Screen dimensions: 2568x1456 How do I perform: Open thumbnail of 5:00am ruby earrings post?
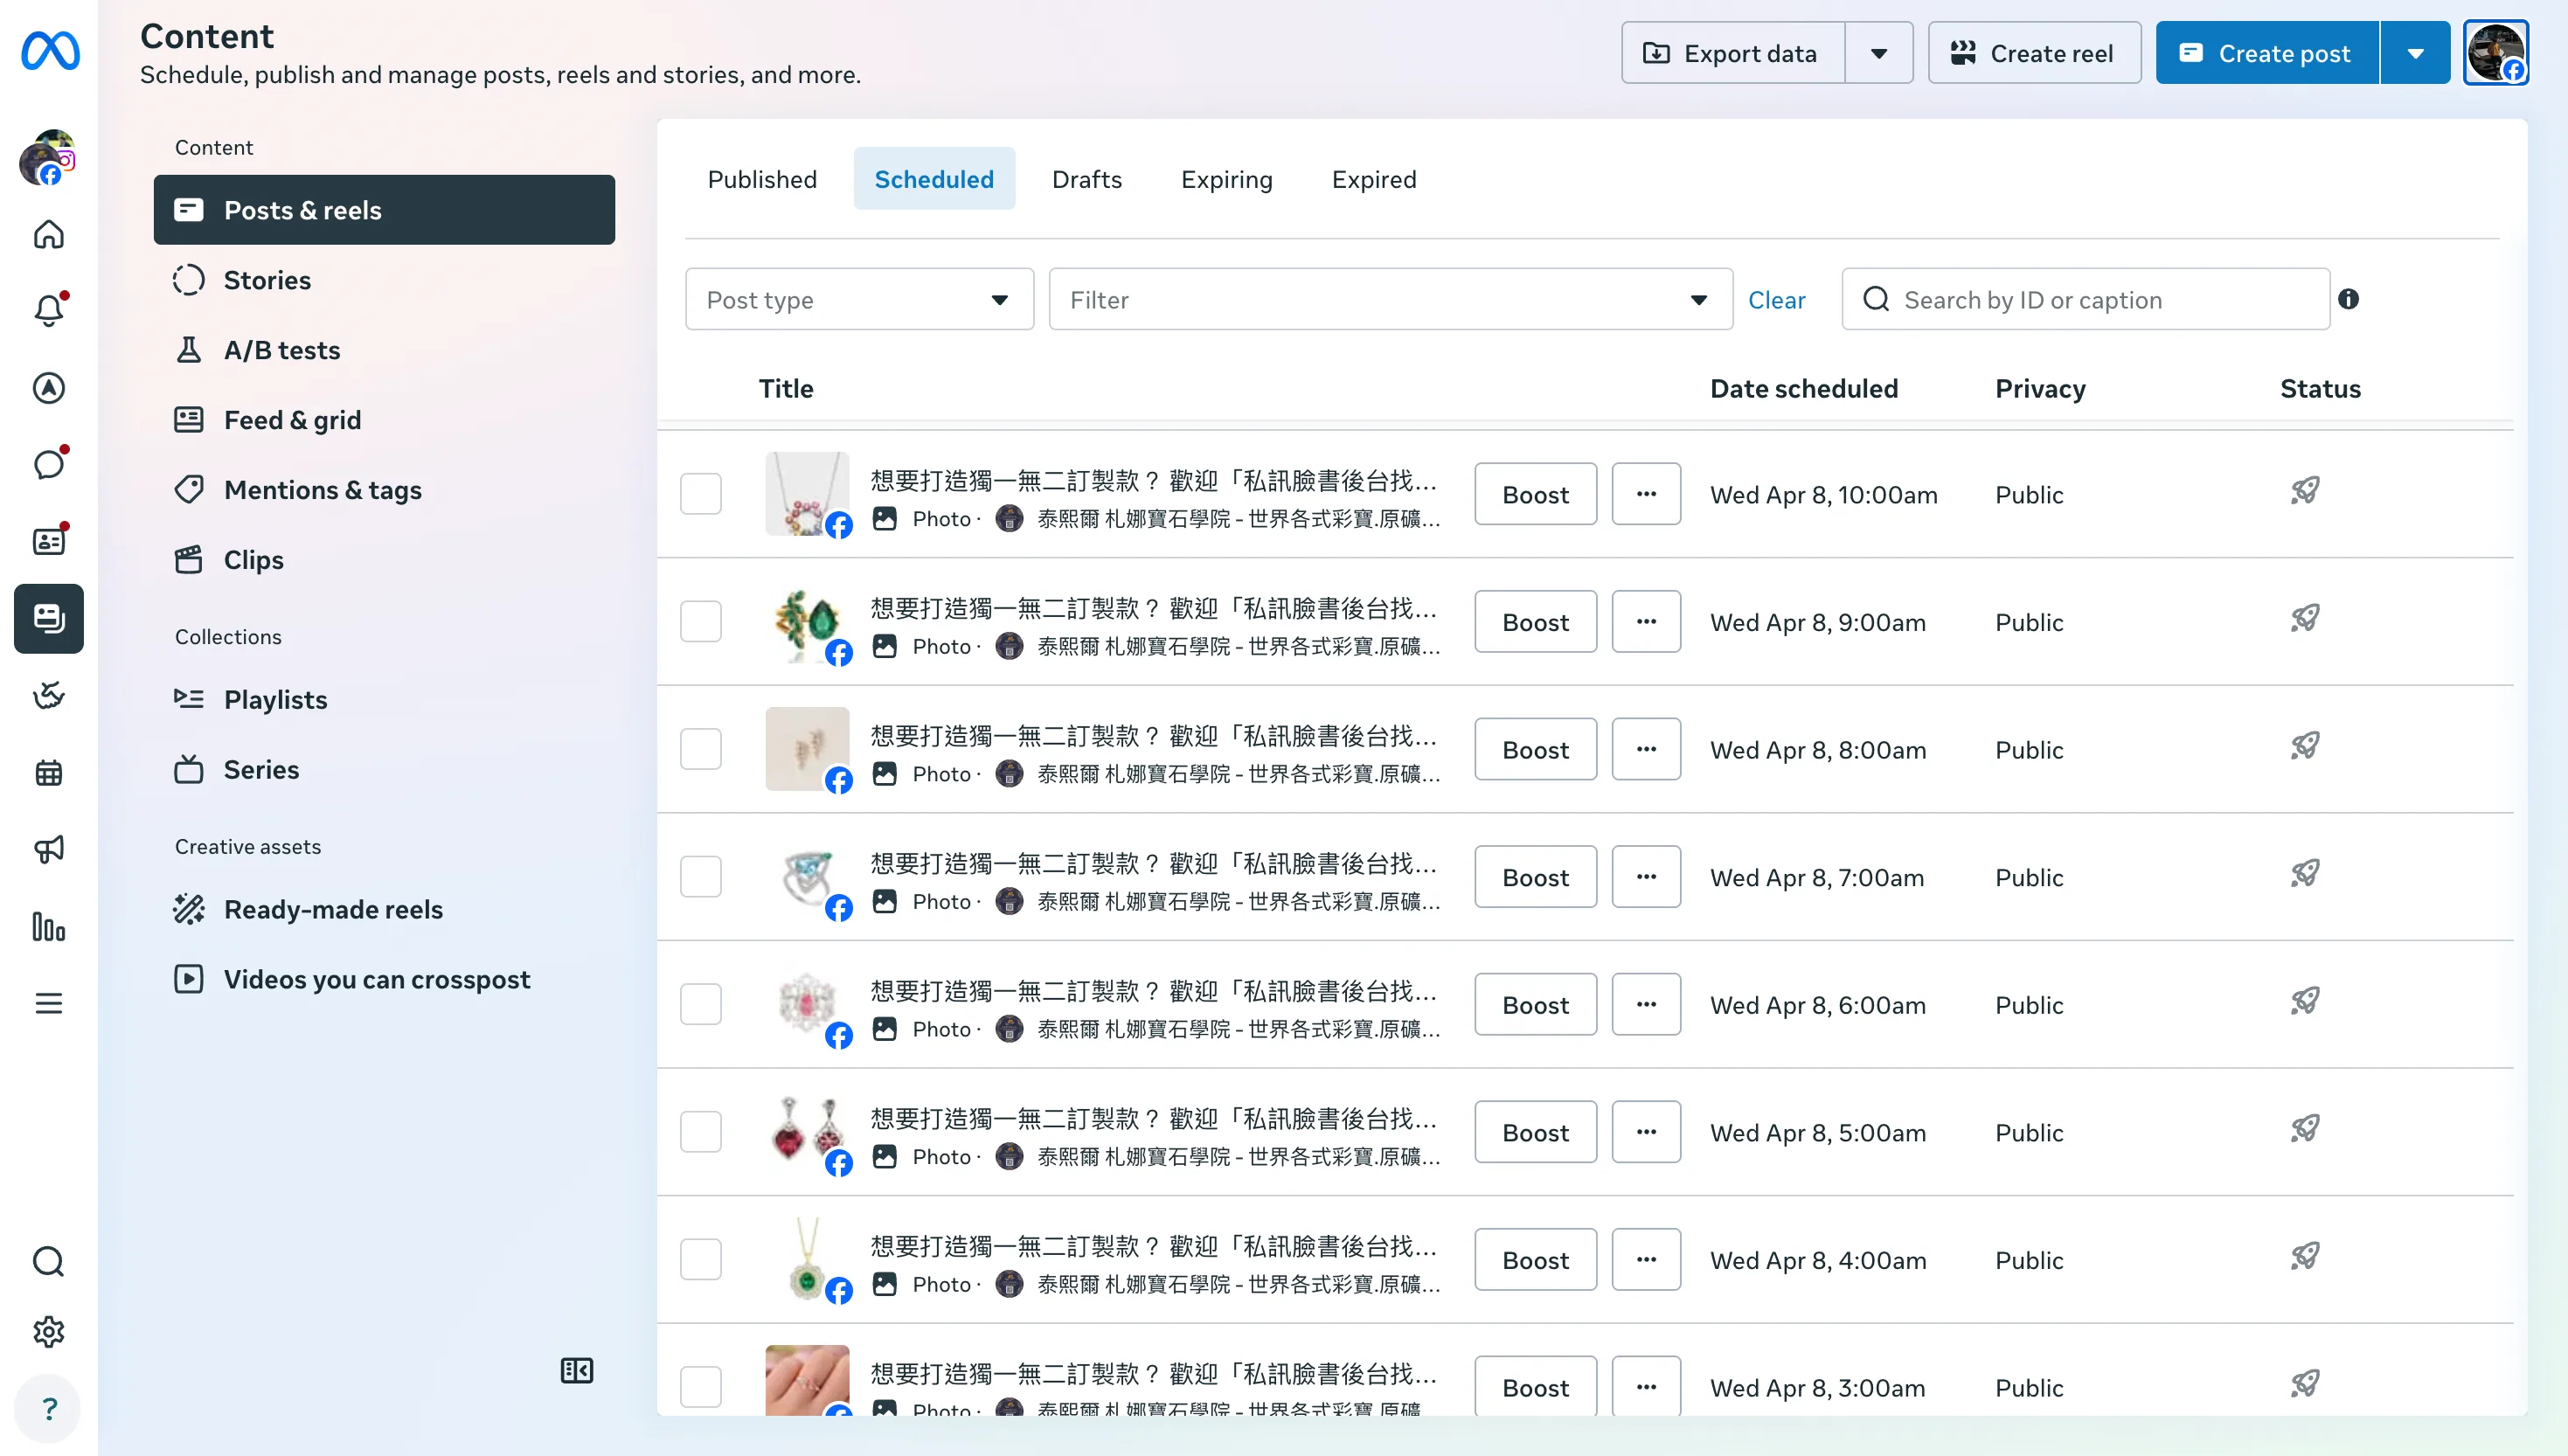tap(807, 1132)
